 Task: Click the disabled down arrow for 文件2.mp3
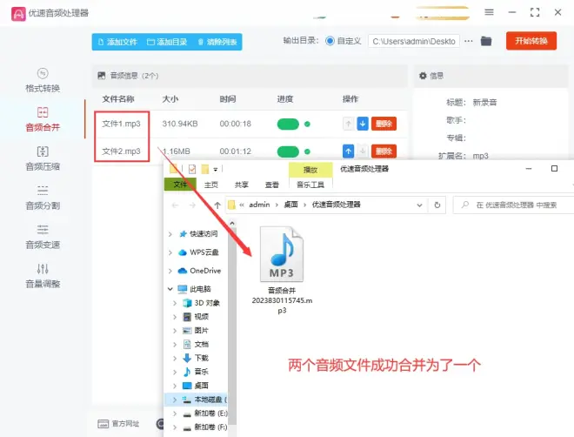tap(363, 151)
